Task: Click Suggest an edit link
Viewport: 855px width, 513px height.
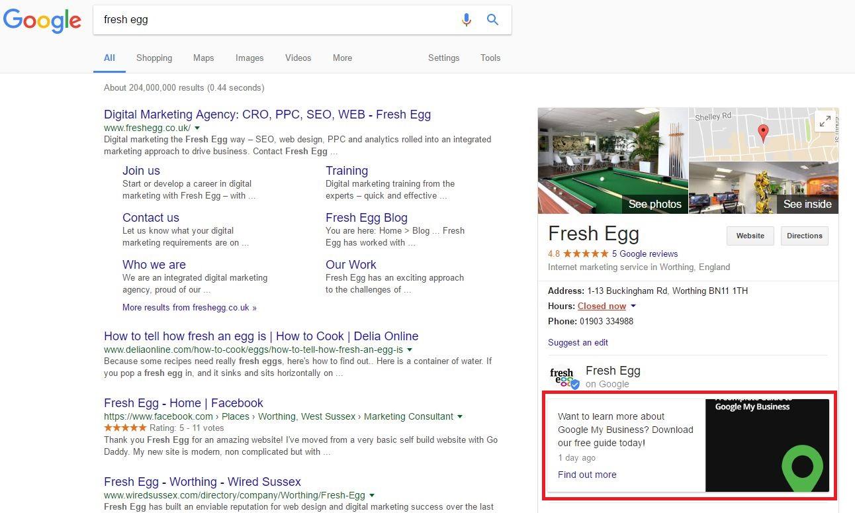Action: click(x=578, y=343)
